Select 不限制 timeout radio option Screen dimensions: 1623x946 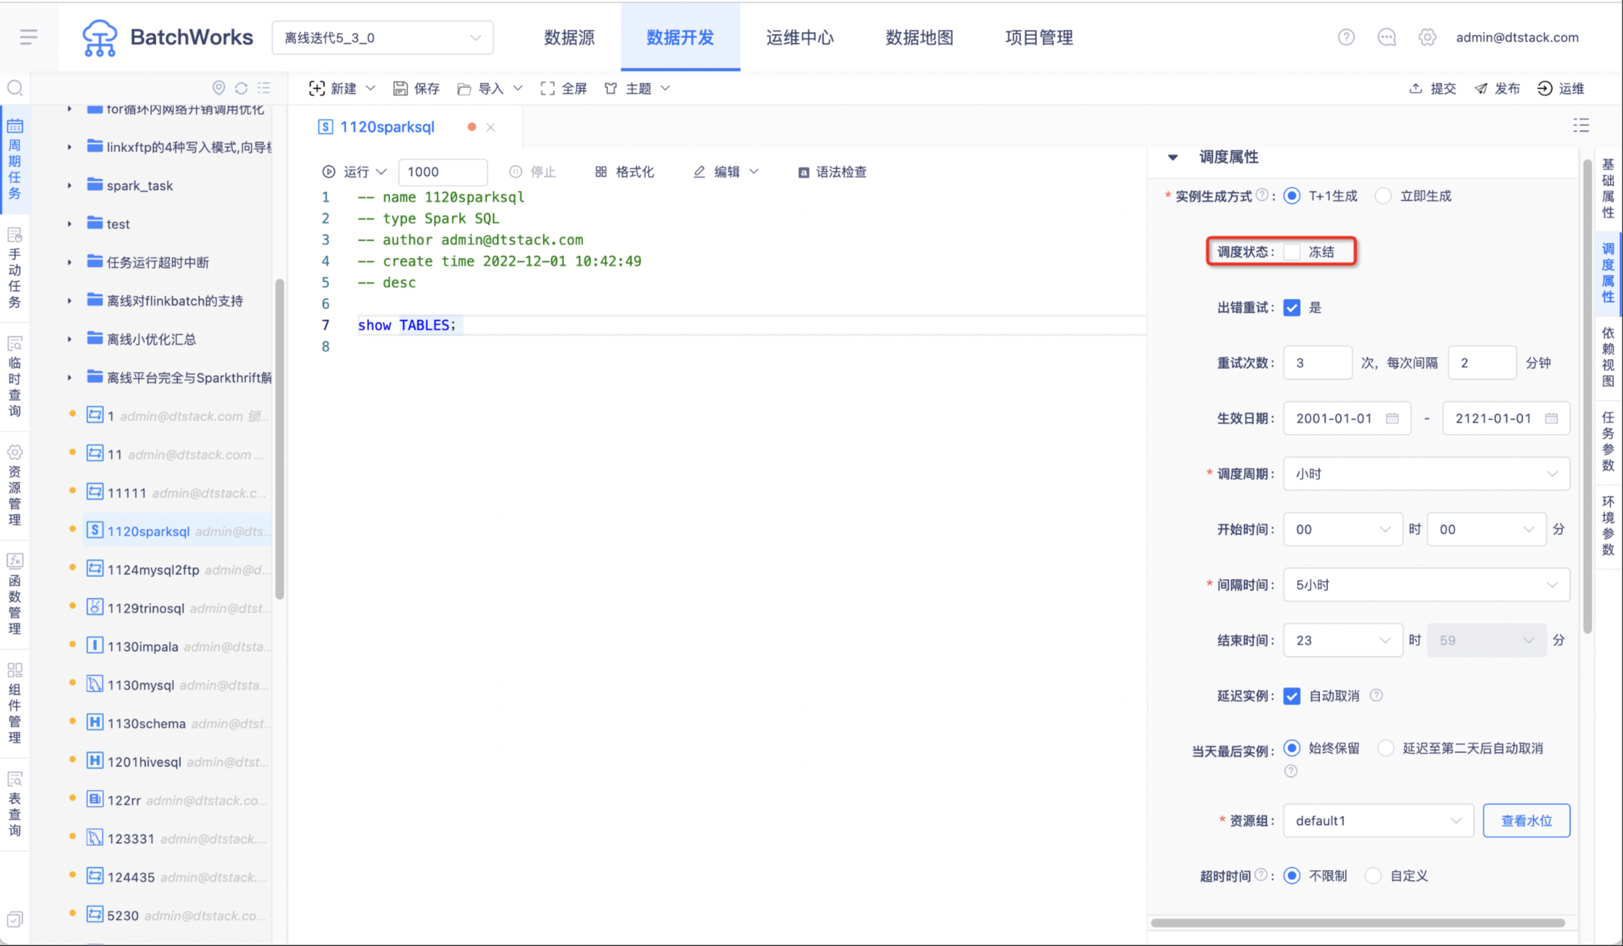pyautogui.click(x=1292, y=875)
